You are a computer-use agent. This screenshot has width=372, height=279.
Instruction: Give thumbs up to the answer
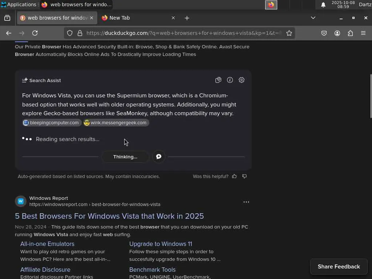tap(234, 176)
